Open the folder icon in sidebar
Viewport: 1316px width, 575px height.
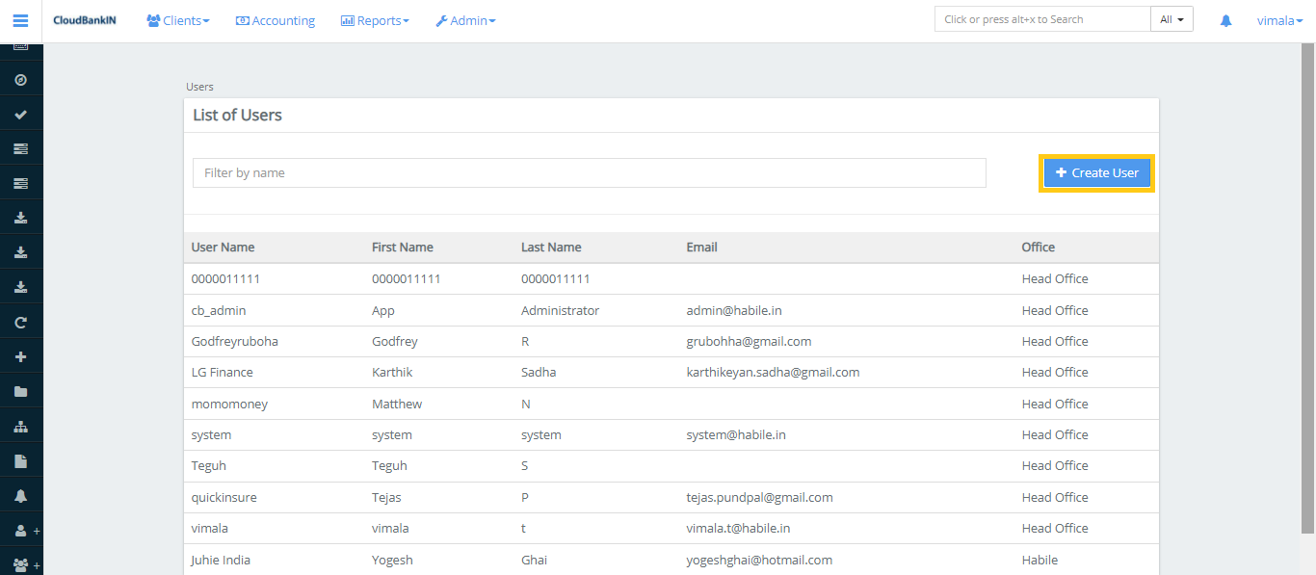click(x=20, y=392)
